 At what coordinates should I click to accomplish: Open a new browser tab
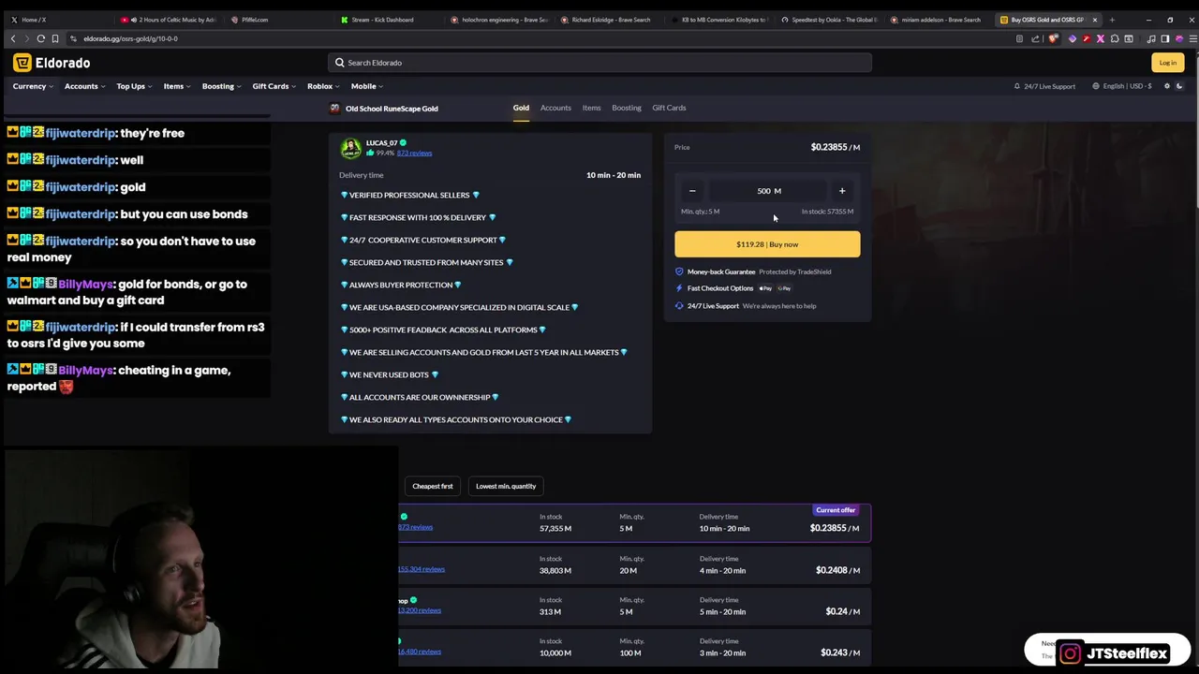coord(1112,20)
